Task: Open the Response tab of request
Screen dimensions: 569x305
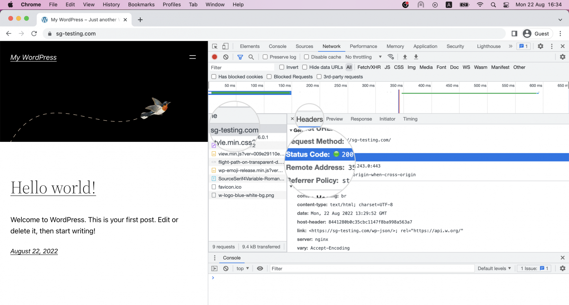Action: click(361, 119)
